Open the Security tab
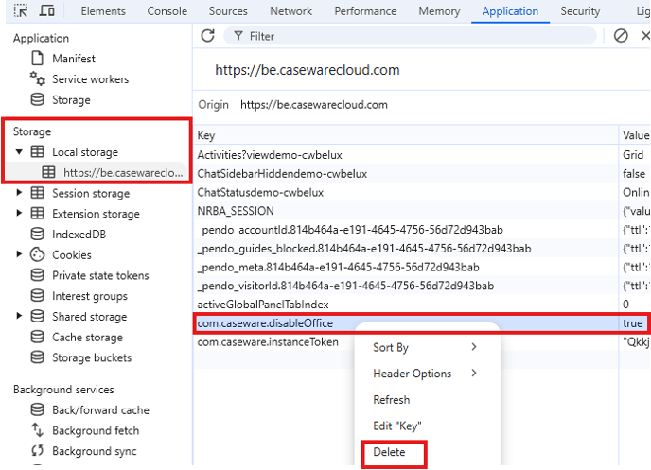This screenshot has width=651, height=470. coord(580,11)
